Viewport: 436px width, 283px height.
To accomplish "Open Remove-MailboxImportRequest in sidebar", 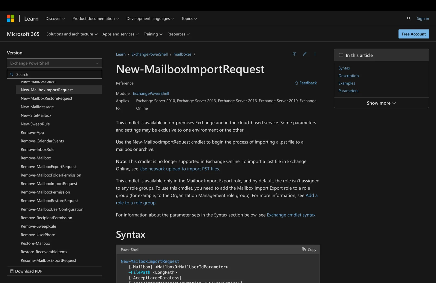I will tap(49, 184).
